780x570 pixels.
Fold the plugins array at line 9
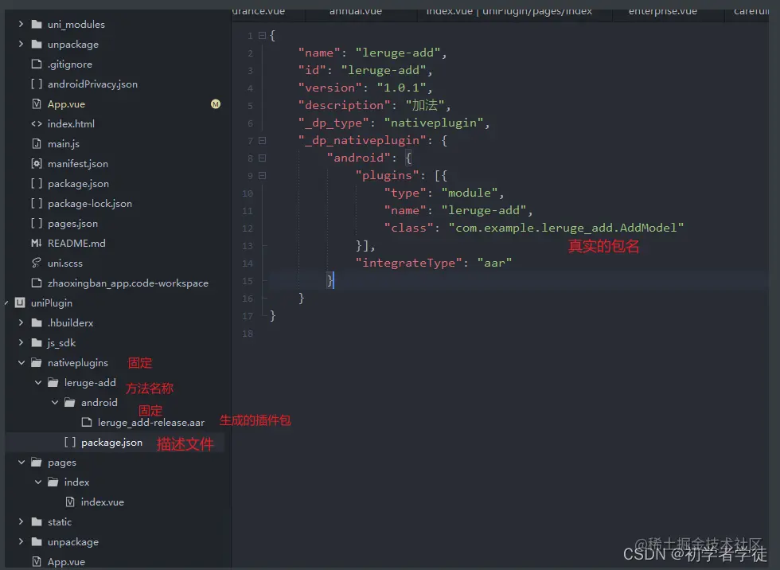262,176
